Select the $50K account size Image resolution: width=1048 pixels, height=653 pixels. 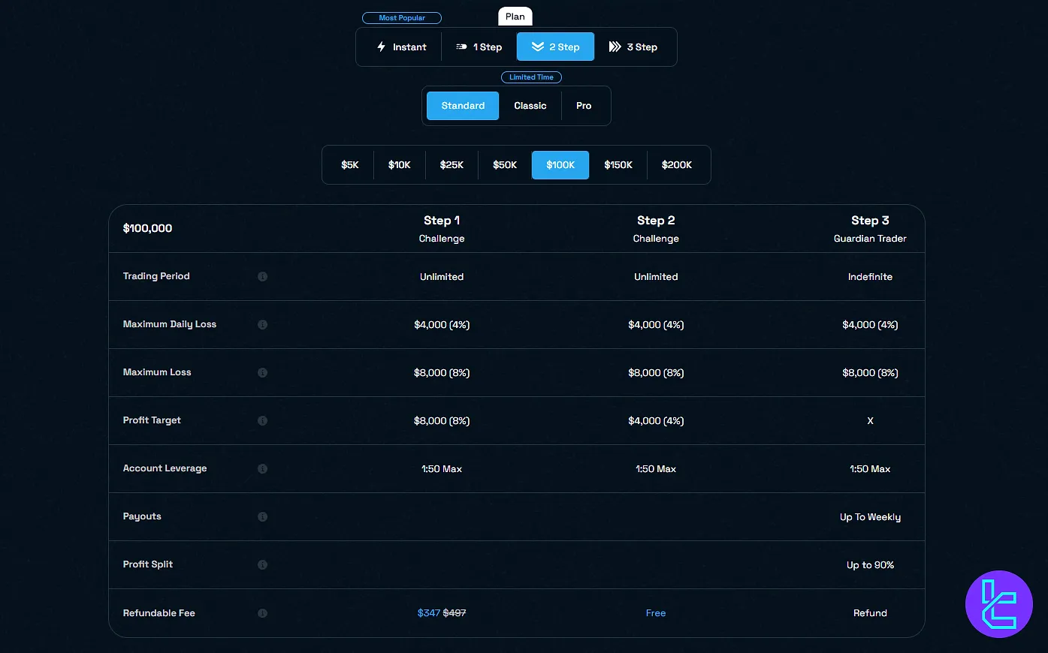pyautogui.click(x=505, y=165)
